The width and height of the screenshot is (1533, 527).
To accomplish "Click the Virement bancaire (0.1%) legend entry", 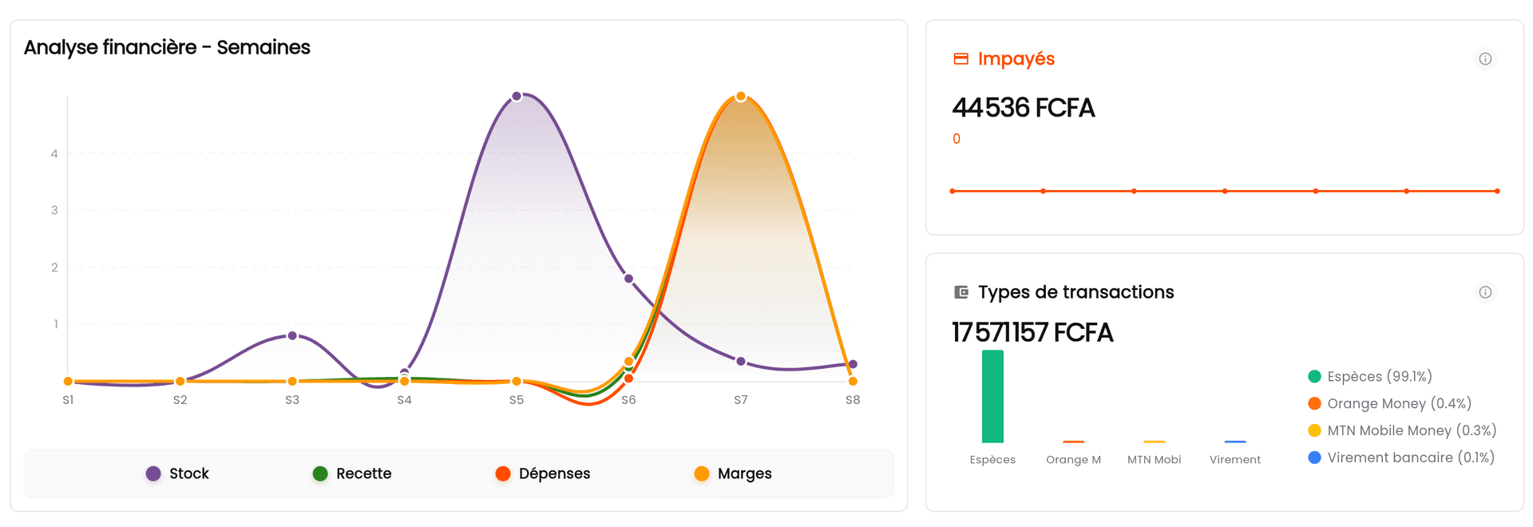I will click(x=1401, y=458).
